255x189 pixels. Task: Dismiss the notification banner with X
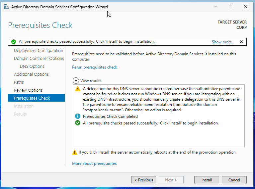241,42
